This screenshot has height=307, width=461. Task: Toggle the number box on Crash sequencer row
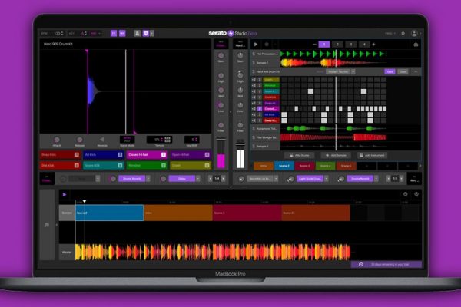260,80
